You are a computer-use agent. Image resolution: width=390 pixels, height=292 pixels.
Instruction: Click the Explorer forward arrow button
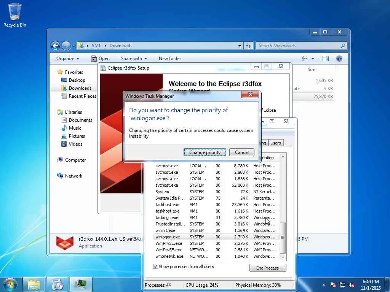point(66,46)
